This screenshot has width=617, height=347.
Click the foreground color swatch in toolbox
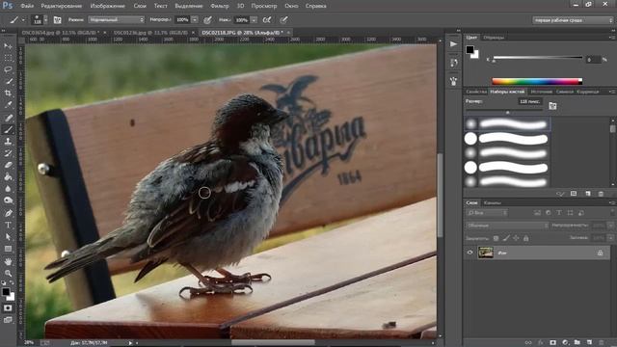click(x=6, y=291)
